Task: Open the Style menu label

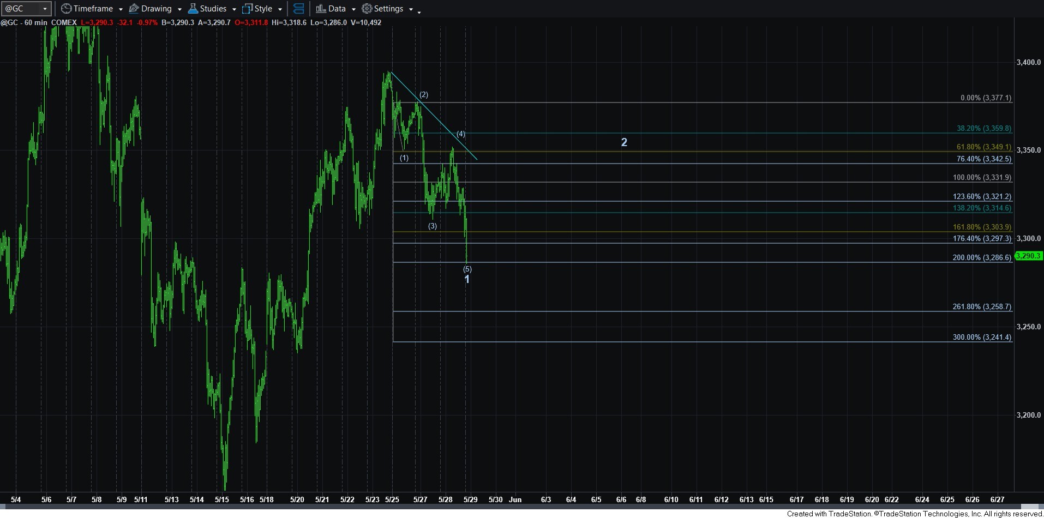Action: (x=263, y=9)
